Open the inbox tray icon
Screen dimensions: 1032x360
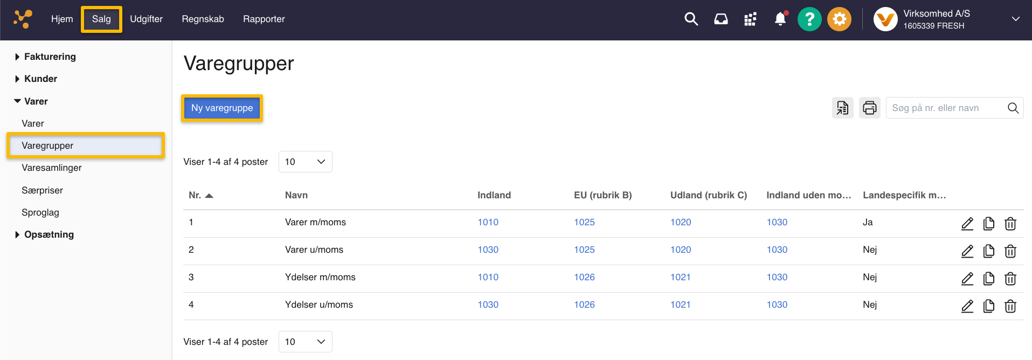tap(721, 19)
